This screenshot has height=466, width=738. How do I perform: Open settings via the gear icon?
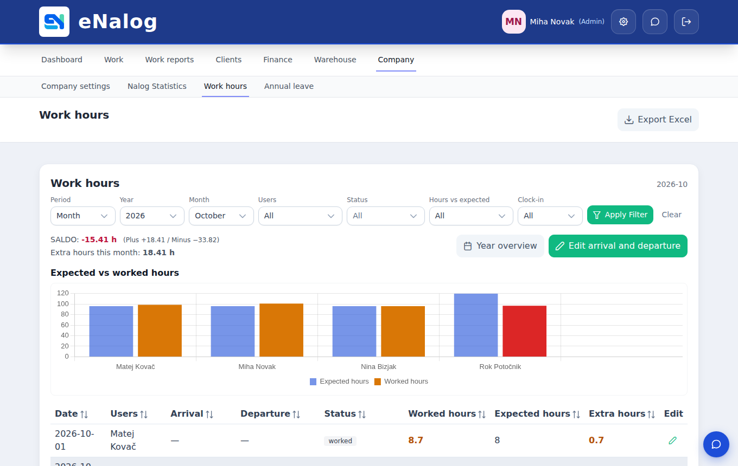click(624, 22)
